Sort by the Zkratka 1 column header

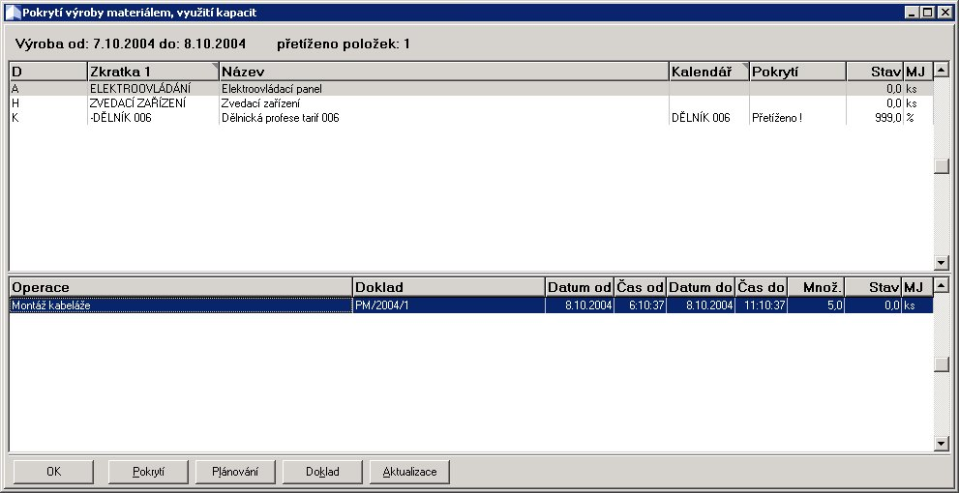154,72
